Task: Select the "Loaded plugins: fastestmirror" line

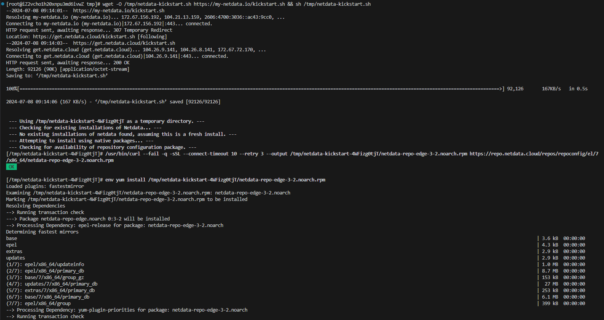Action: (45, 186)
